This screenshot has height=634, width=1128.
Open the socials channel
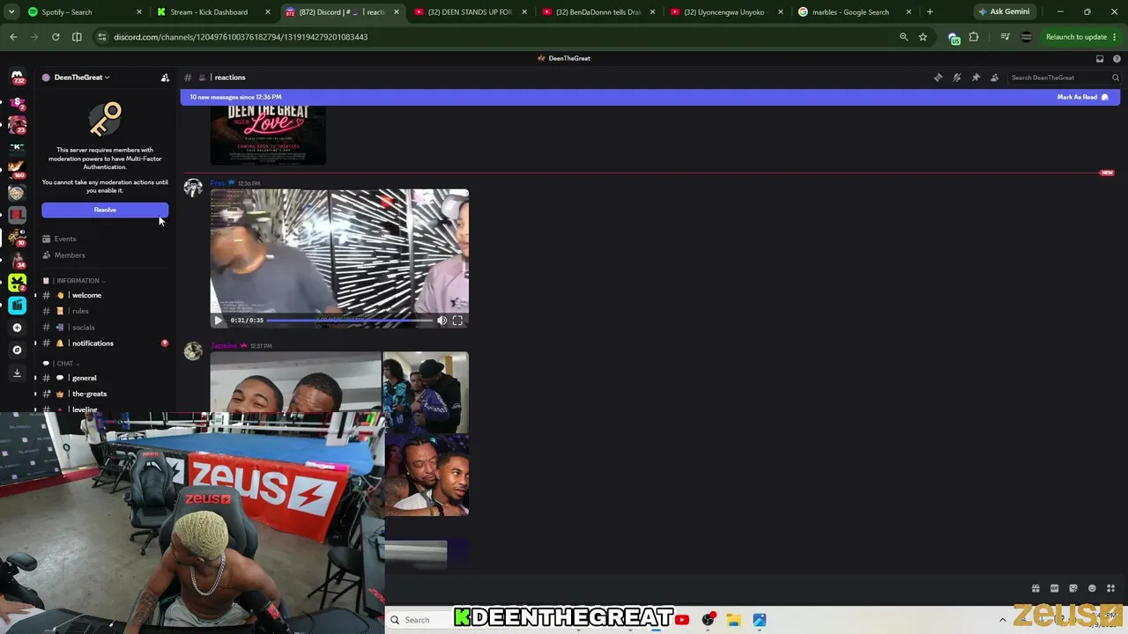pyautogui.click(x=104, y=328)
